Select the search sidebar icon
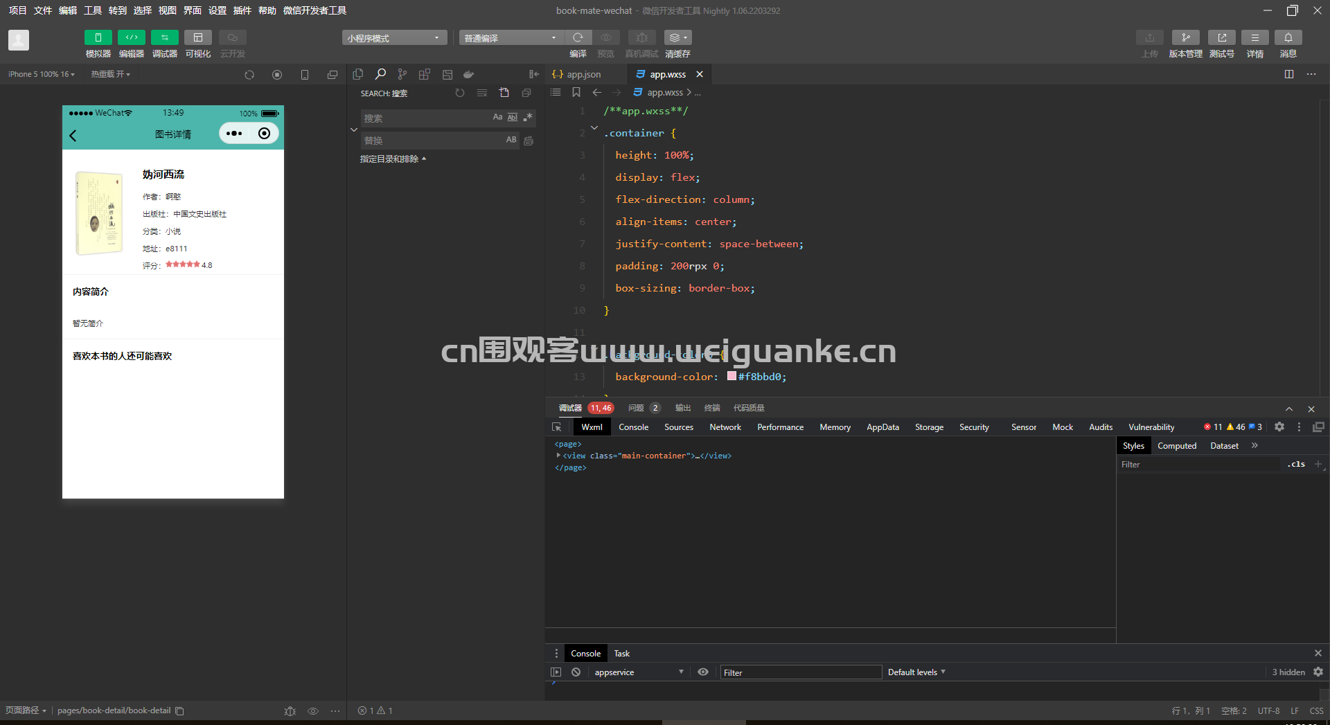This screenshot has height=725, width=1330. click(x=380, y=74)
